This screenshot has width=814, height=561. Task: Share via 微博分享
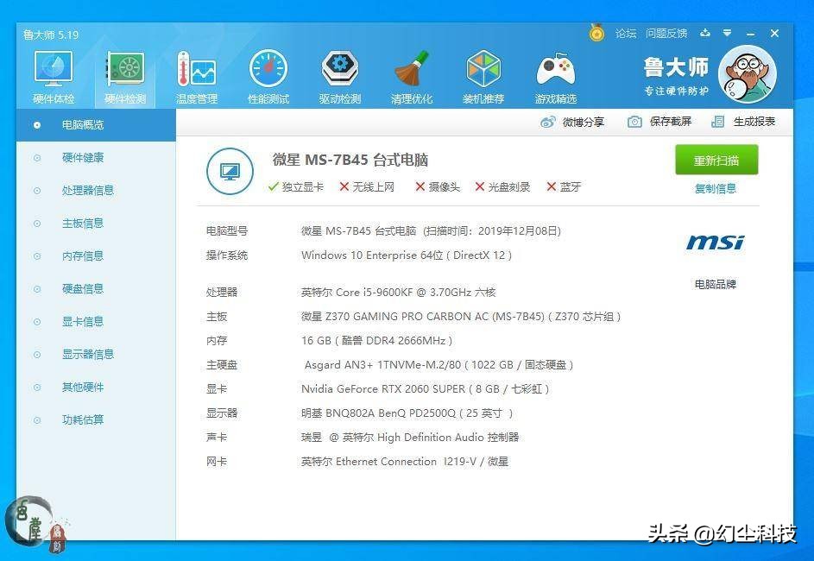(572, 122)
